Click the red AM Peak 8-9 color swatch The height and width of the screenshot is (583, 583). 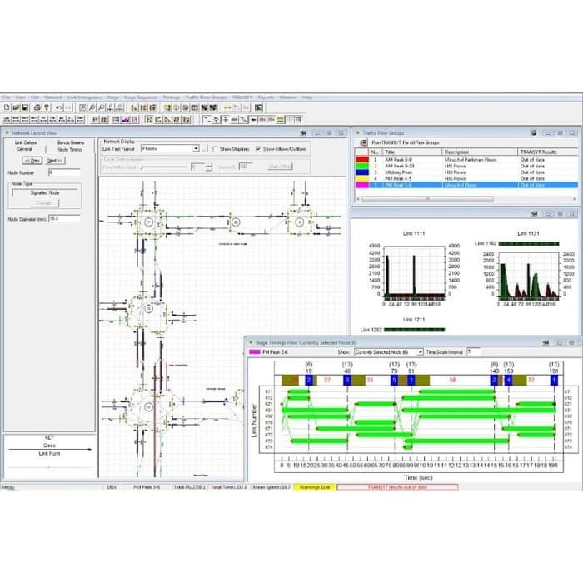(360, 159)
